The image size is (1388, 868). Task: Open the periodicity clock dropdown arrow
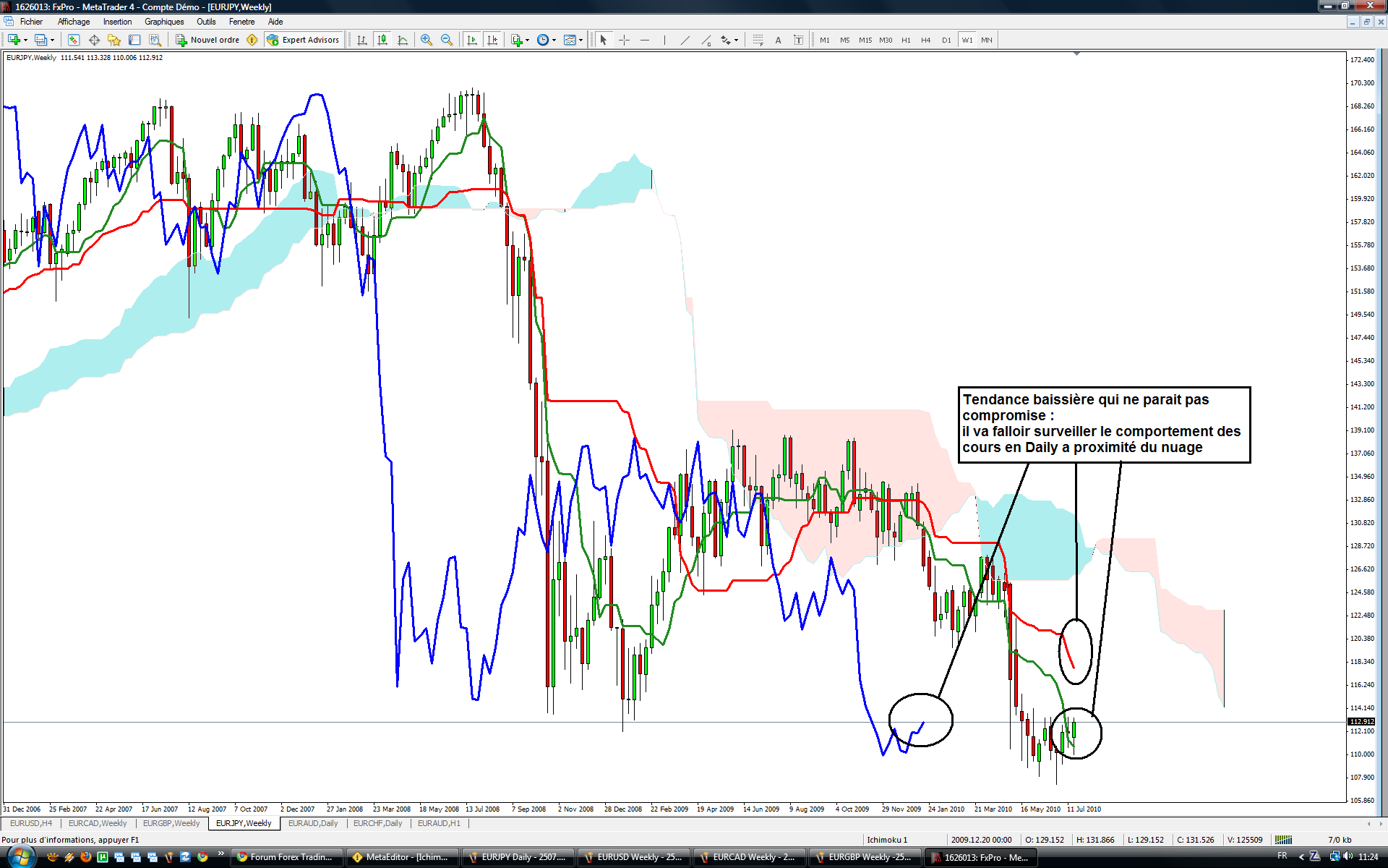pos(554,41)
